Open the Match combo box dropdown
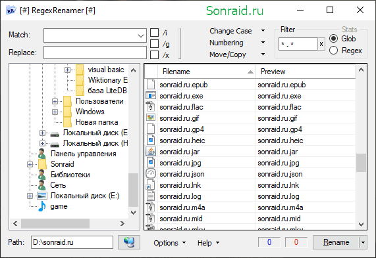 [141, 35]
